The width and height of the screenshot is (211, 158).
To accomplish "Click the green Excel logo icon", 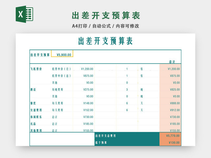I will point(24,14).
